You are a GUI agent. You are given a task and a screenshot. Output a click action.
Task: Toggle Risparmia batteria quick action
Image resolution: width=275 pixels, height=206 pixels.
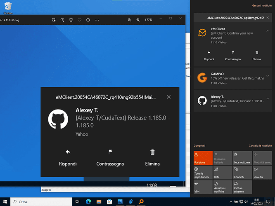point(223,158)
